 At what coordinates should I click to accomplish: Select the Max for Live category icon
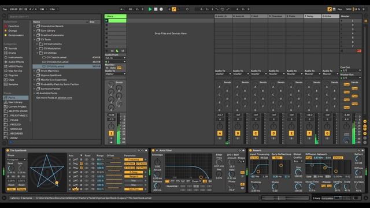[x=6, y=70]
